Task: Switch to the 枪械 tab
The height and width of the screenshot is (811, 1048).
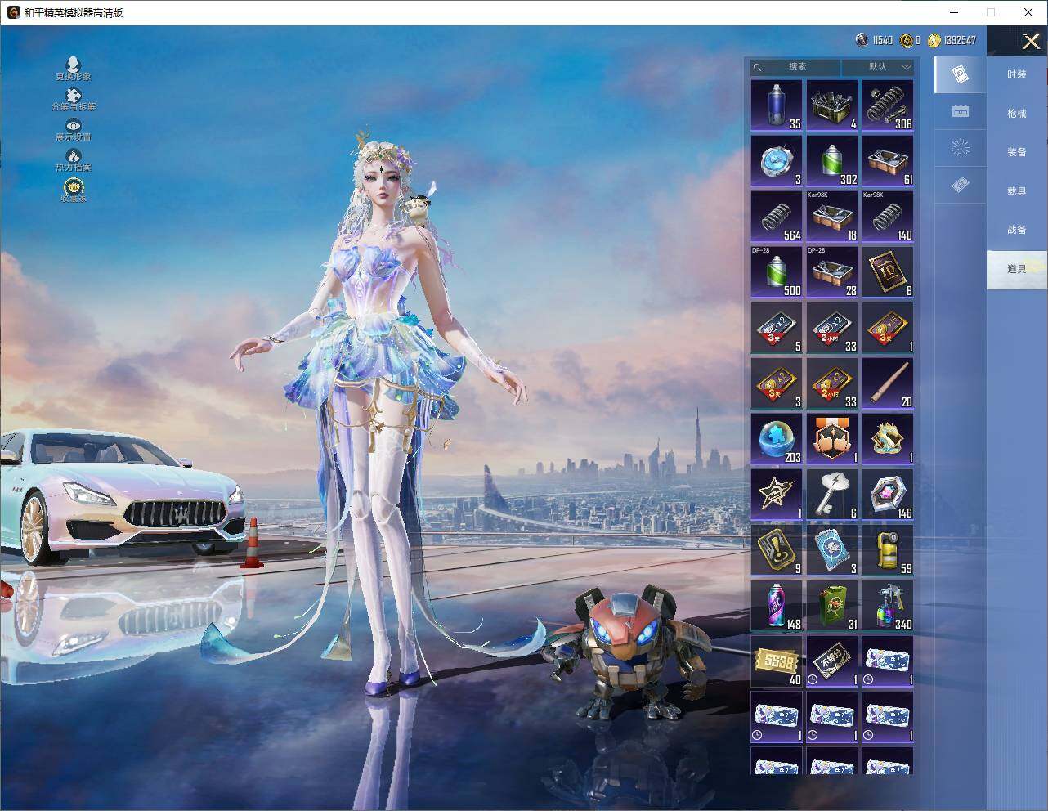Action: pos(1017,114)
